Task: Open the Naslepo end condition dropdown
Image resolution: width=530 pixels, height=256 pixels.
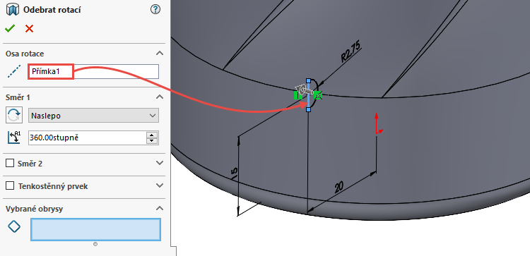Action: [x=93, y=116]
